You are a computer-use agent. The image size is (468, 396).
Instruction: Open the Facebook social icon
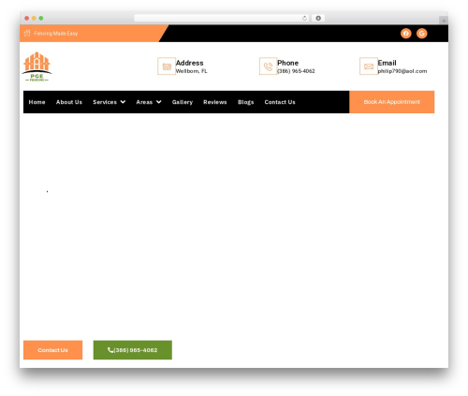pos(406,34)
